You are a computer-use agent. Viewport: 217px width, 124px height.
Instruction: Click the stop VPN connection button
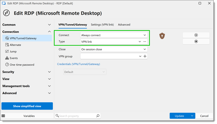(196, 41)
